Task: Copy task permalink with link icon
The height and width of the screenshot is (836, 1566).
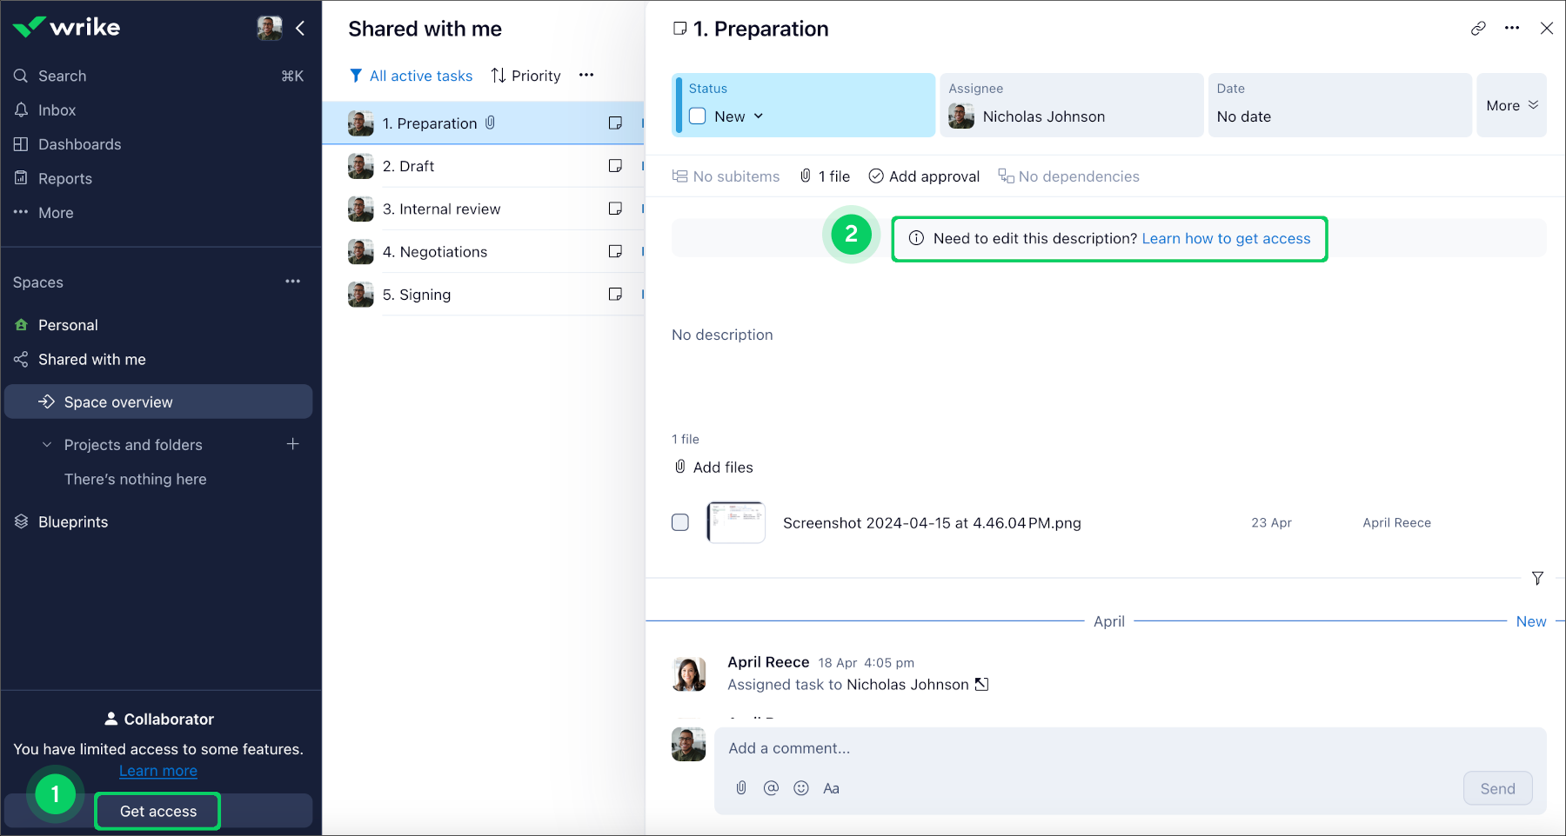Action: [x=1478, y=29]
